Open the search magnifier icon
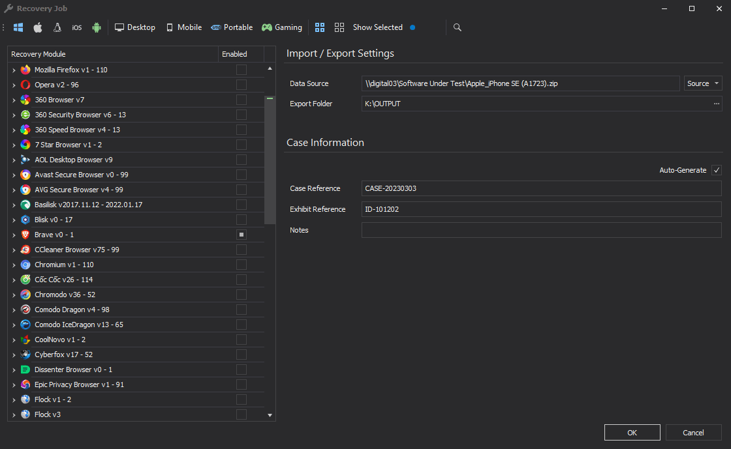Screen dimensions: 731x449 [x=458, y=27]
